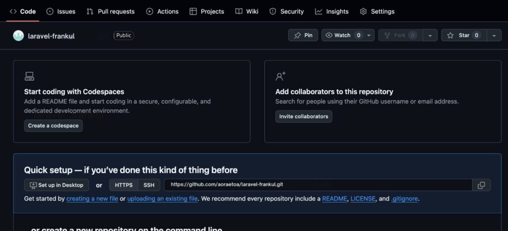Pin this repository
Viewport: 508px width, 231px height.
tap(303, 35)
